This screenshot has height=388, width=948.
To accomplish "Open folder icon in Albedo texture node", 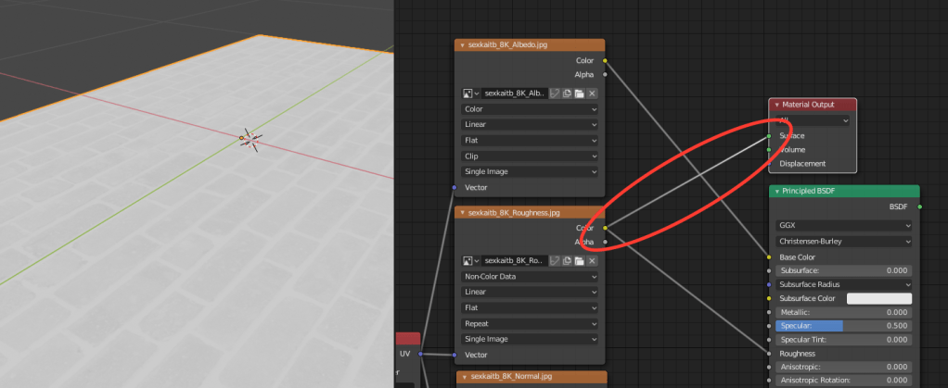I will pos(579,94).
